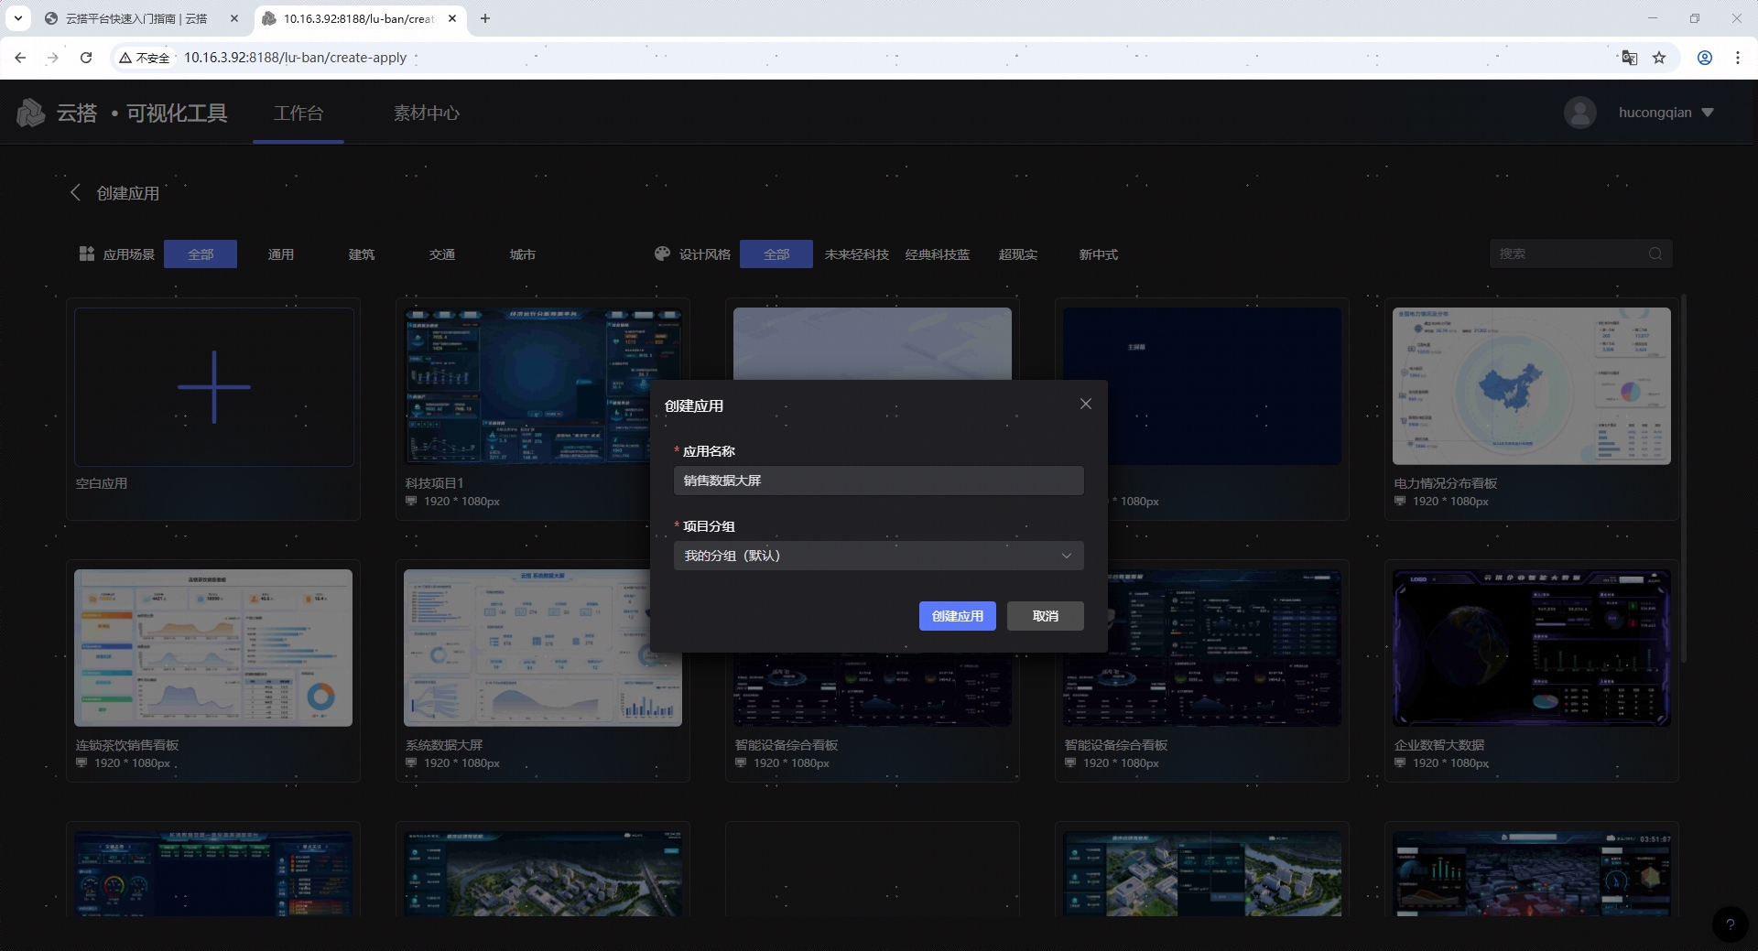The height and width of the screenshot is (951, 1758).
Task: Click the 应用场景 grid icon
Action: 87,254
